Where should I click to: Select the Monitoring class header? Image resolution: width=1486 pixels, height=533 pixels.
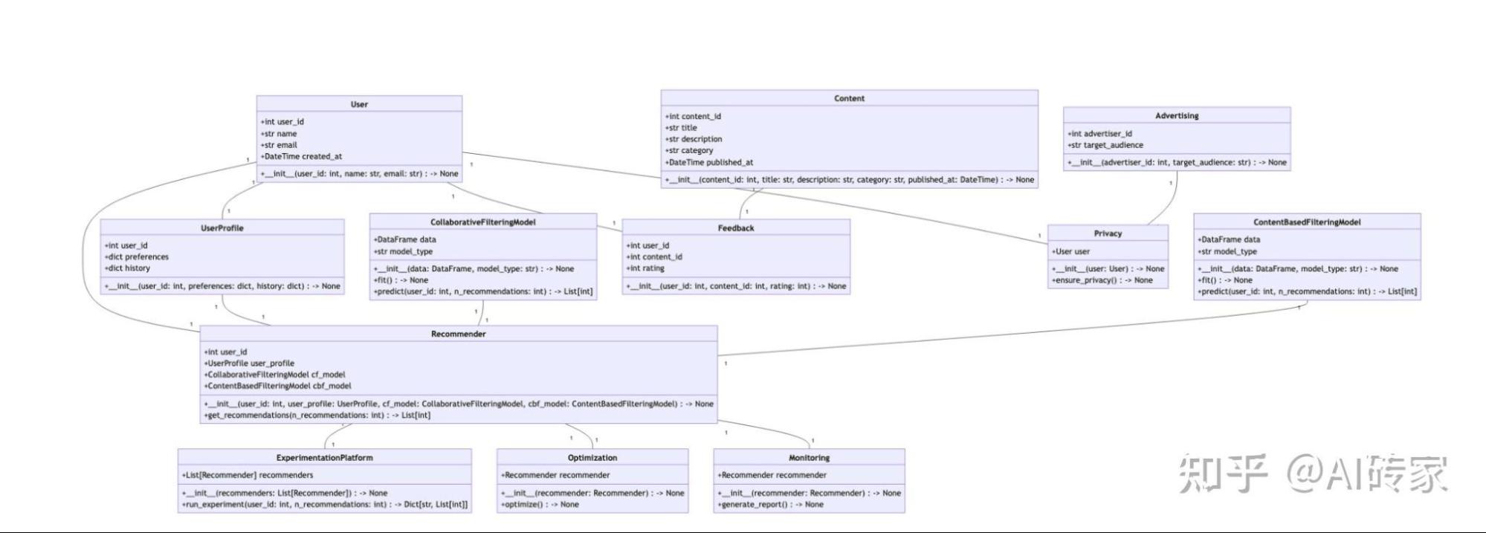tap(809, 458)
